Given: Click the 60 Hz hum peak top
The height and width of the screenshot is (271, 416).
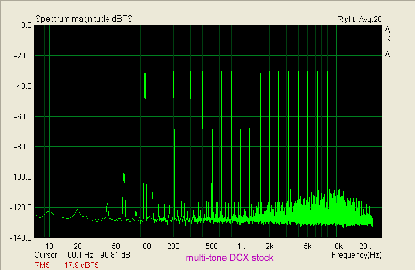Looking at the screenshot, I should pos(124,175).
